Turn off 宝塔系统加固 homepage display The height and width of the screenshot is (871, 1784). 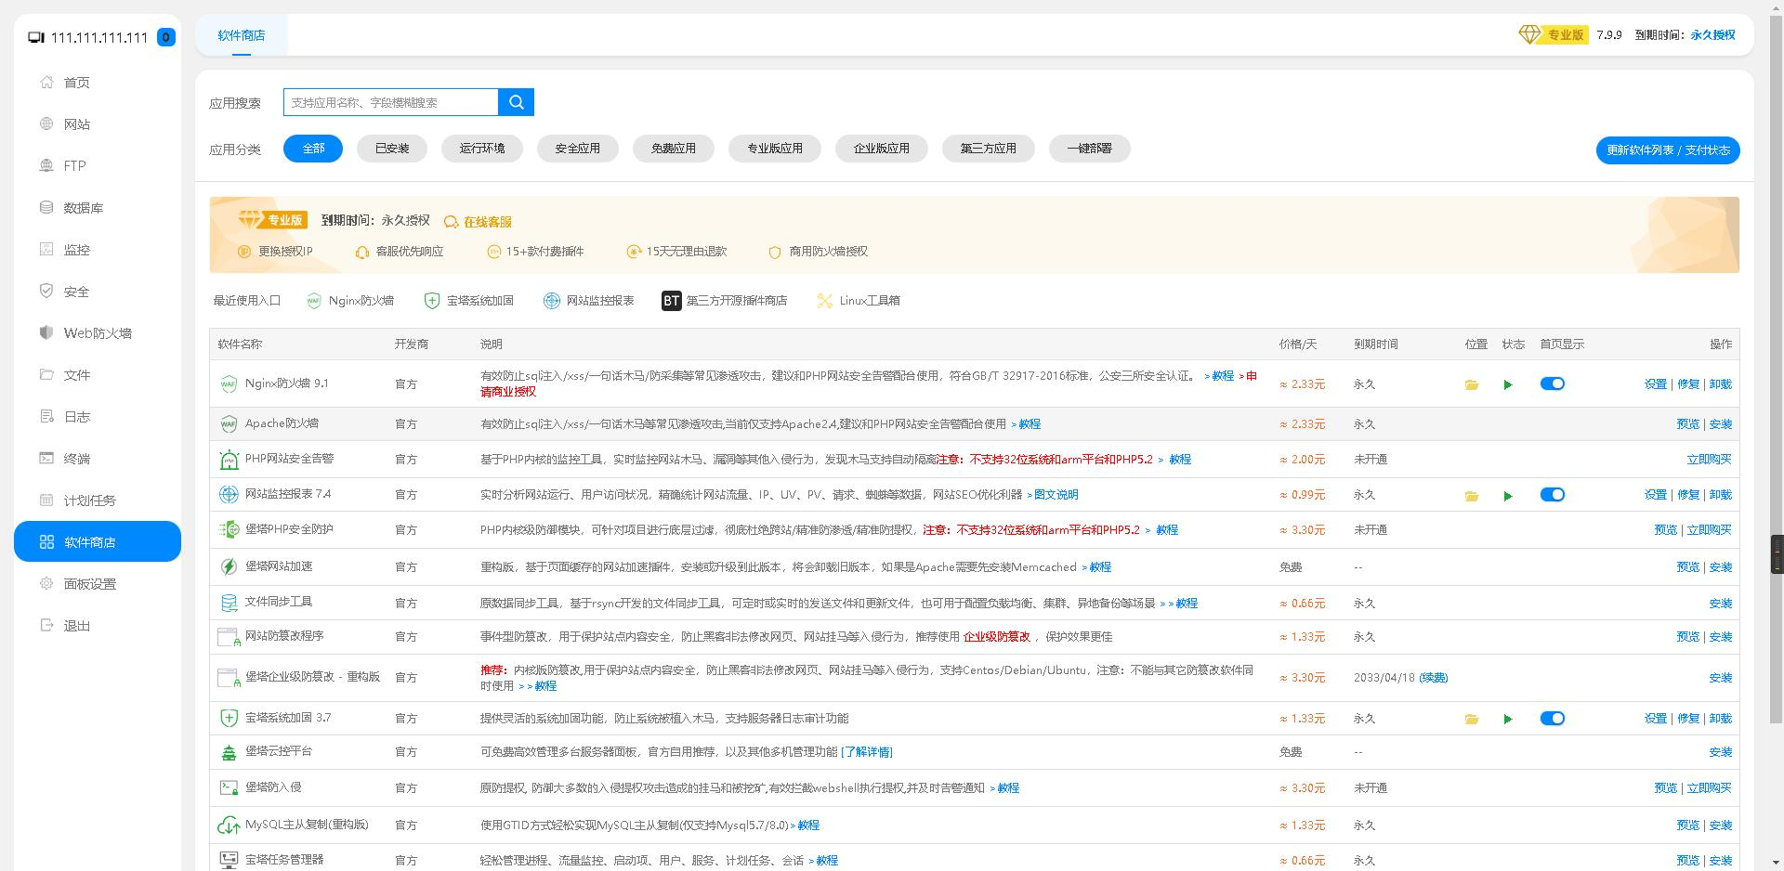pos(1552,718)
